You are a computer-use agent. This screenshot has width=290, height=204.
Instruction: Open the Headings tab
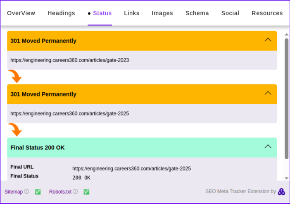click(61, 13)
